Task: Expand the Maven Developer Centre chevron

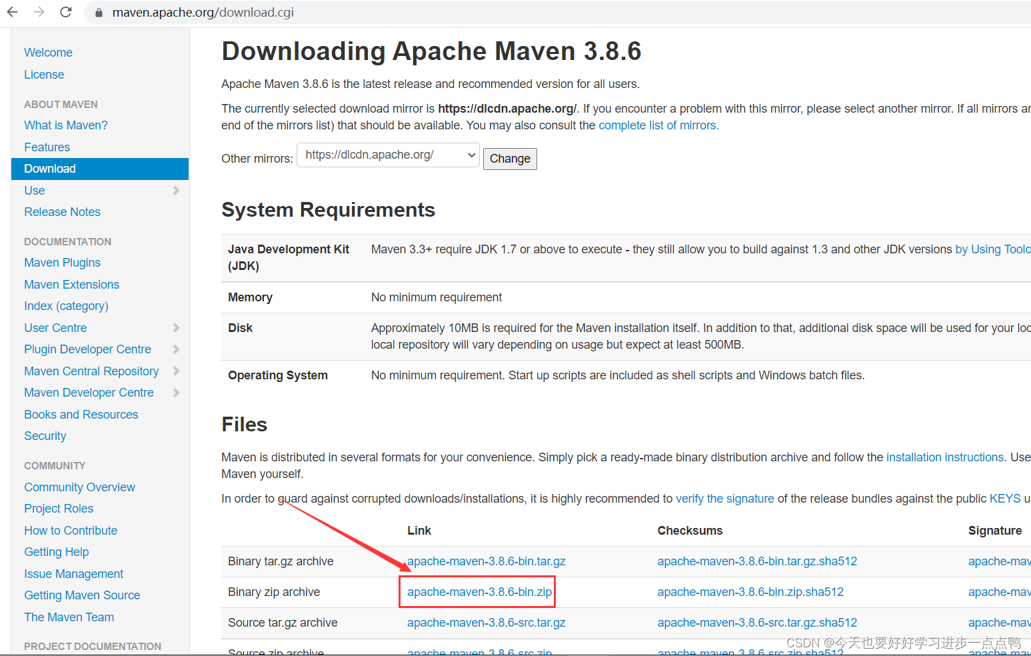Action: tap(176, 392)
